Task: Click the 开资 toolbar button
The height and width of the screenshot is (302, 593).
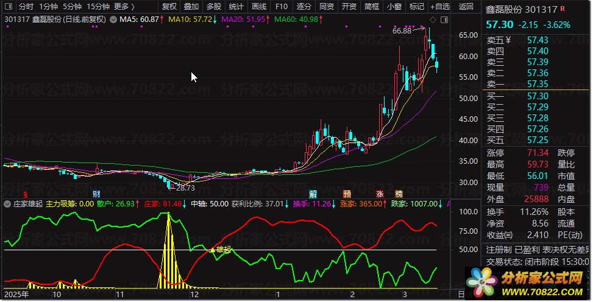Action: 349,7
